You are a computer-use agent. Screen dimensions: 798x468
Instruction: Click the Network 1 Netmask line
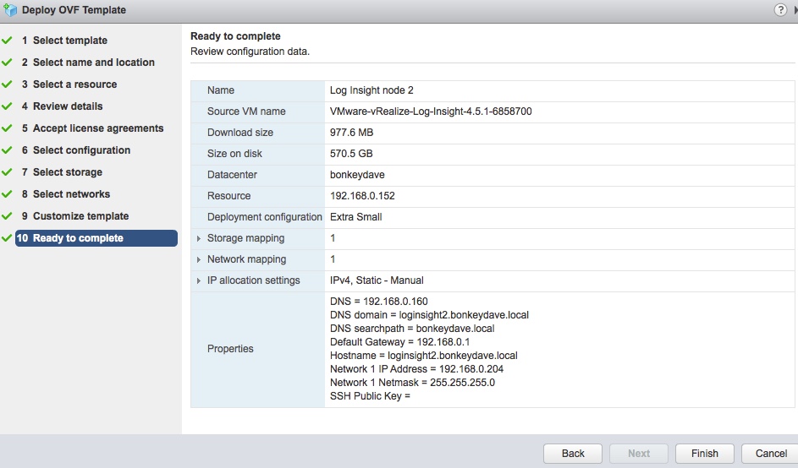click(412, 383)
